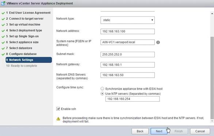Screen dimensions: 214x136
Task: Click the Network address field
Action: pyautogui.click(x=127, y=31)
